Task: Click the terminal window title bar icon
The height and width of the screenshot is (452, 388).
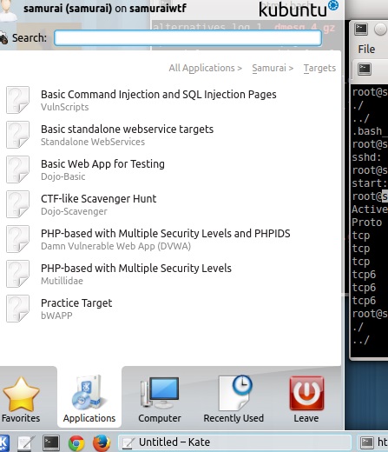Action: (361, 29)
